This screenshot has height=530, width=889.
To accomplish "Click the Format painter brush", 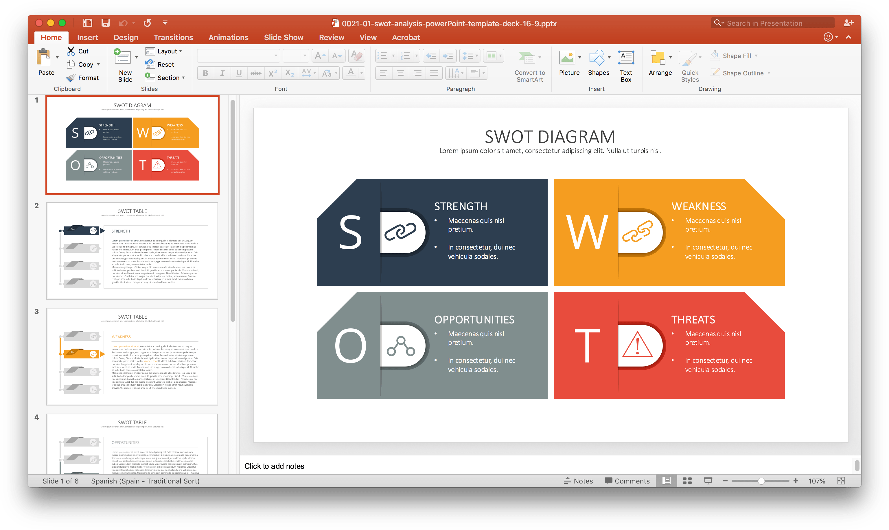I will pyautogui.click(x=71, y=77).
